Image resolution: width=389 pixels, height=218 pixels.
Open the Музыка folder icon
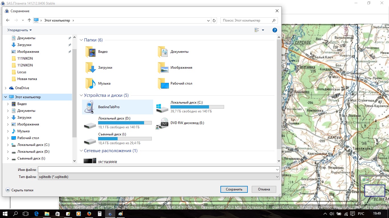[91, 84]
